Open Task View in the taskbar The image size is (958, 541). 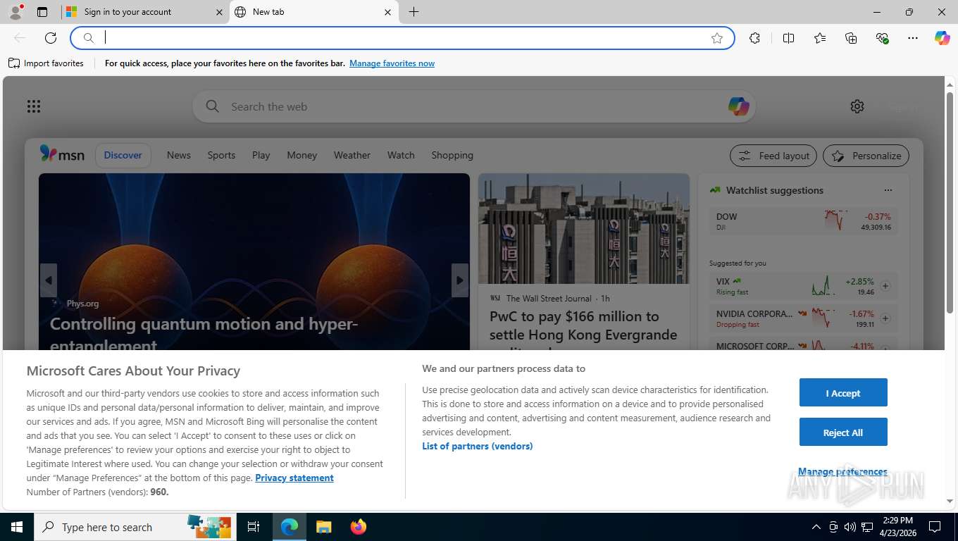click(254, 527)
